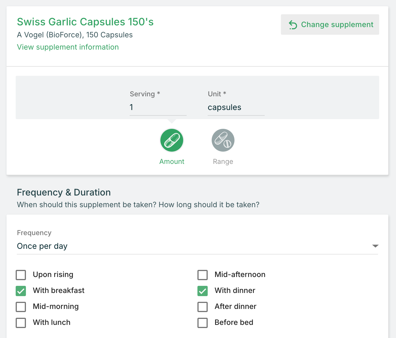This screenshot has width=396, height=338.
Task: Uncheck the With dinner checkbox
Action: click(203, 291)
